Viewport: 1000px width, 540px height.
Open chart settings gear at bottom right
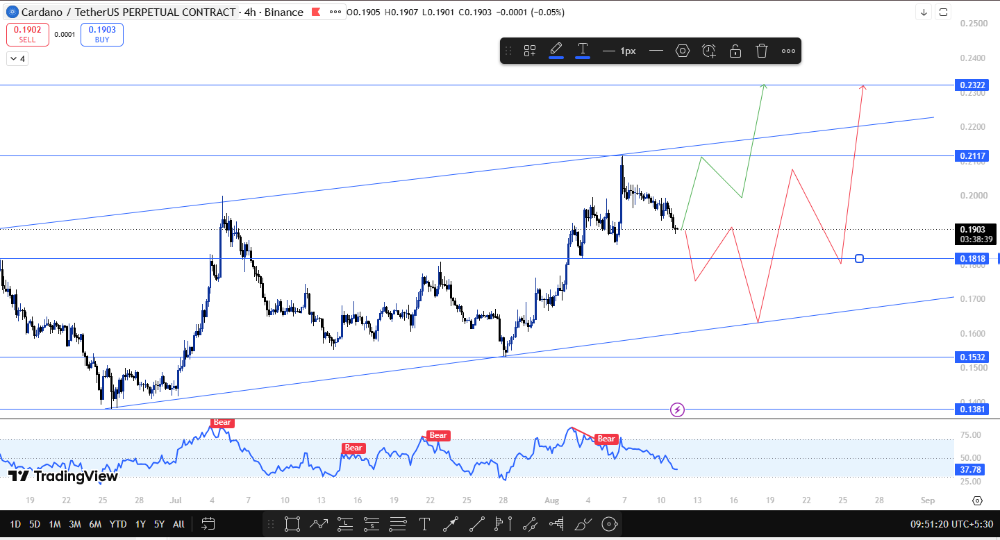977,500
